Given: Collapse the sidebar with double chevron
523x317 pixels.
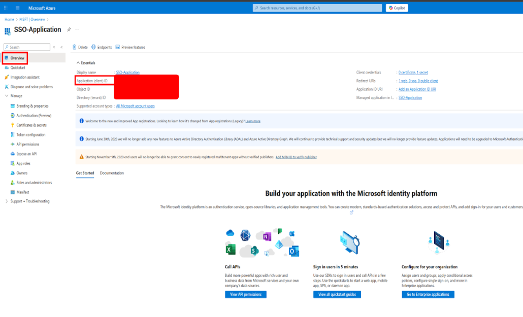Looking at the screenshot, I should pyautogui.click(x=62, y=47).
